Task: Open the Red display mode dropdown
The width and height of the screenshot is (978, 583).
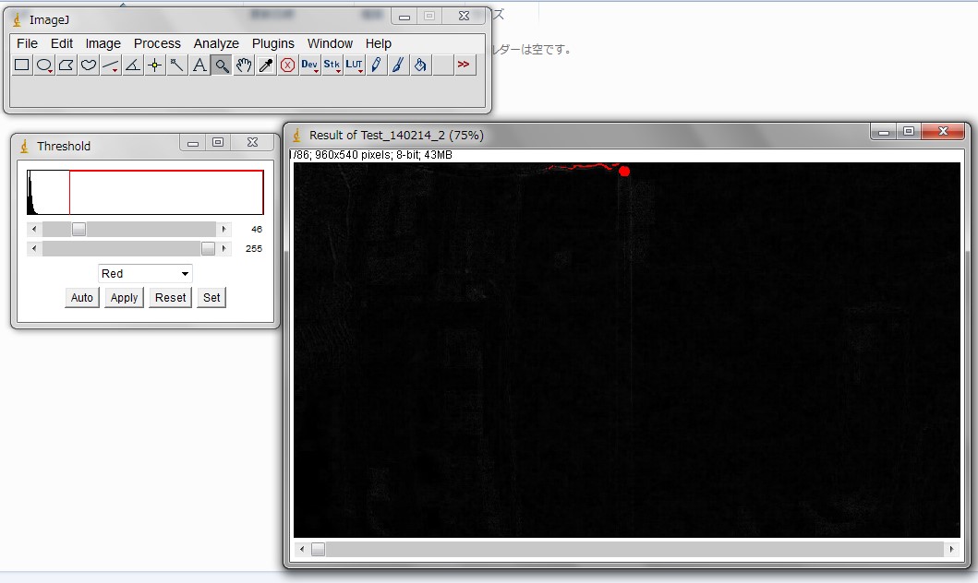Action: pyautogui.click(x=145, y=273)
